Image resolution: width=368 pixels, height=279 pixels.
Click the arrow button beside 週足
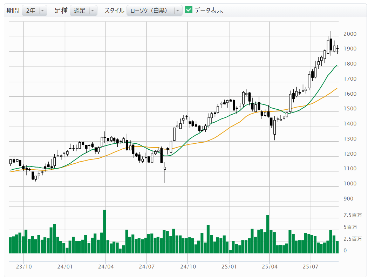point(92,11)
